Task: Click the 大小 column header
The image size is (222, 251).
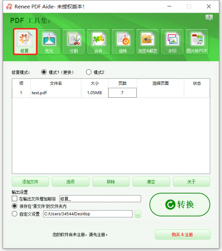Action: pos(94,83)
